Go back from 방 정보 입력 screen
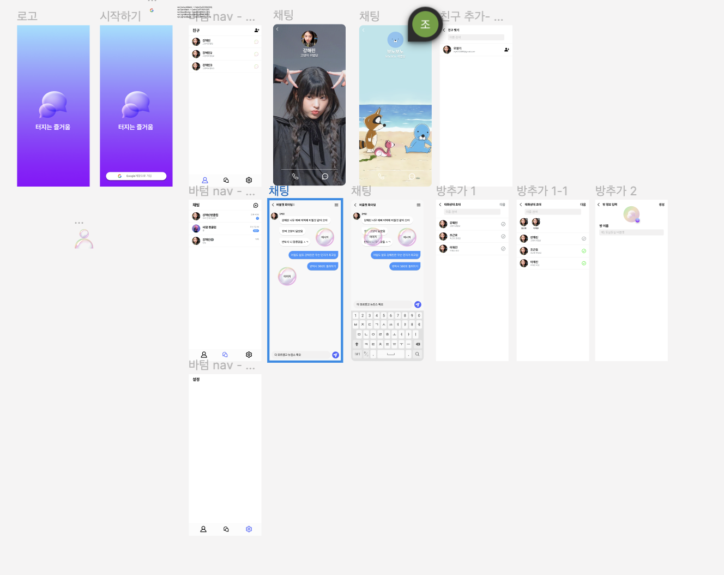 (599, 205)
